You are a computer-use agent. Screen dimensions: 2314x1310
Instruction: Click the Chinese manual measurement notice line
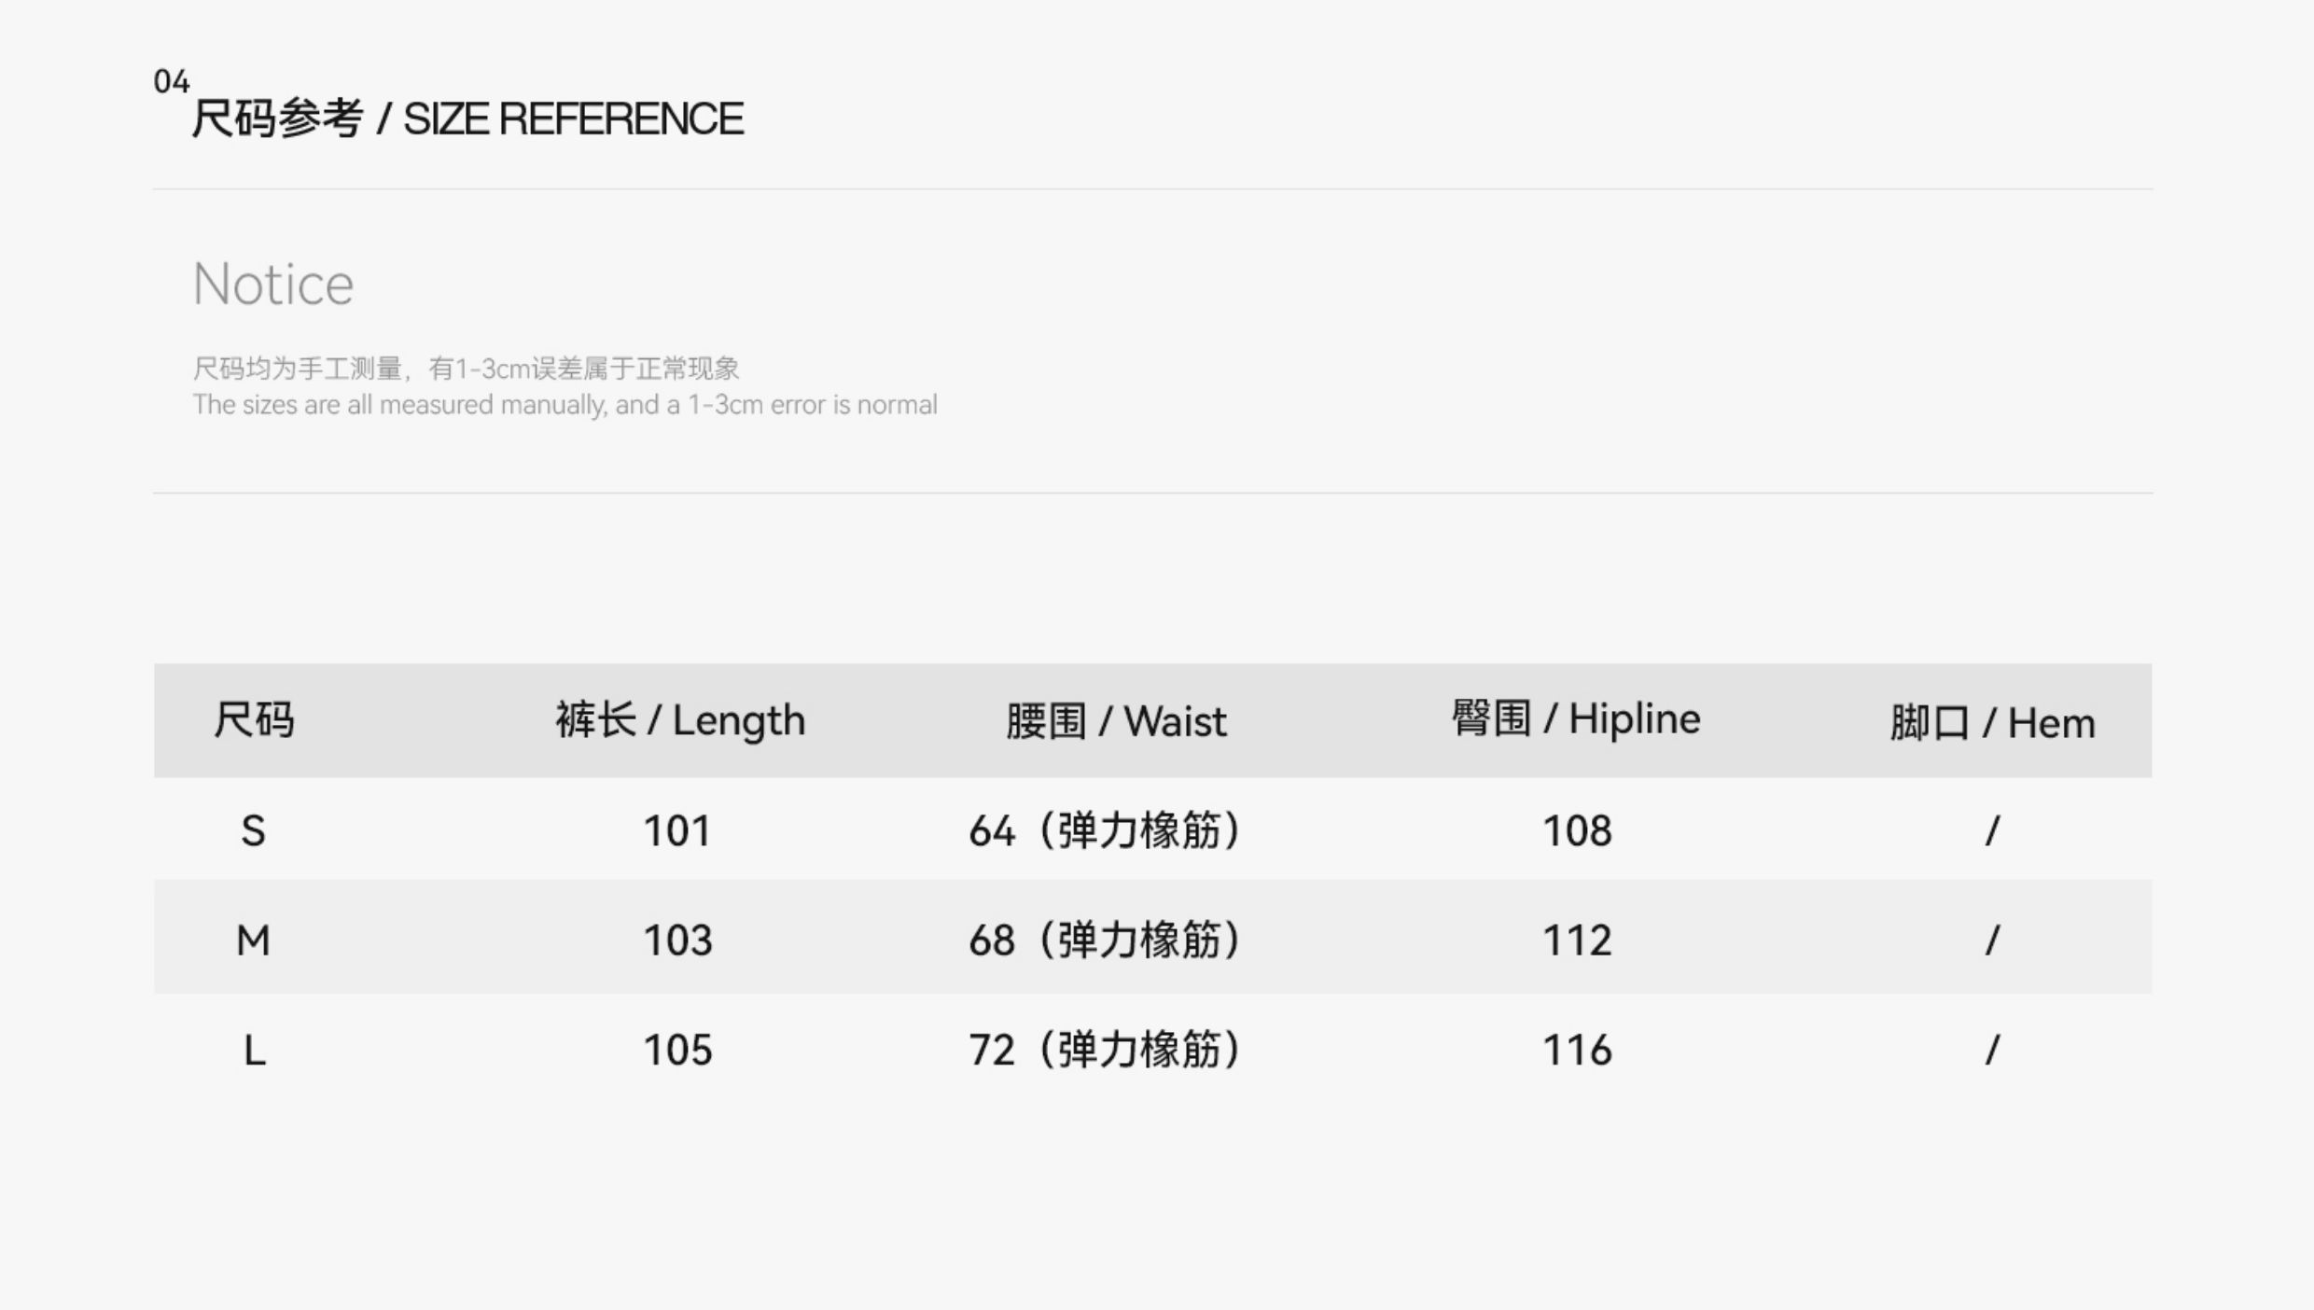(466, 369)
